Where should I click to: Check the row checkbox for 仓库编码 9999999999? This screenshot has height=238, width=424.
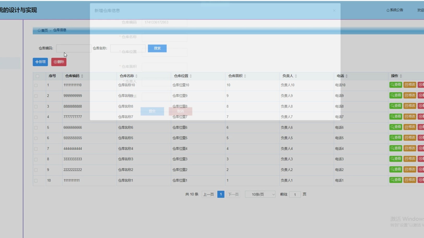click(36, 96)
